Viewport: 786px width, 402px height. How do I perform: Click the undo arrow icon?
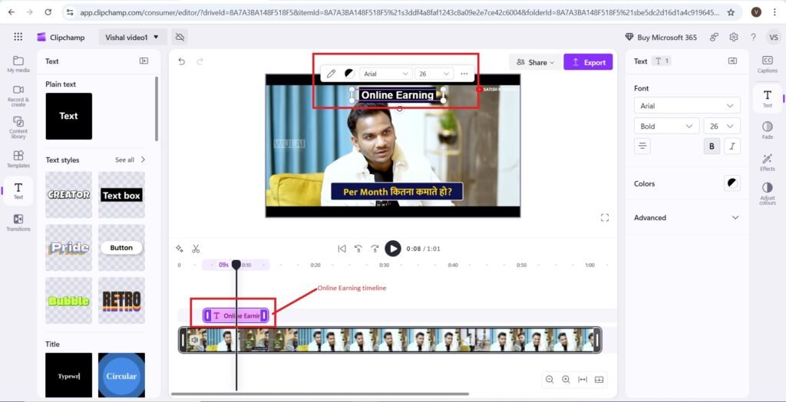[182, 61]
